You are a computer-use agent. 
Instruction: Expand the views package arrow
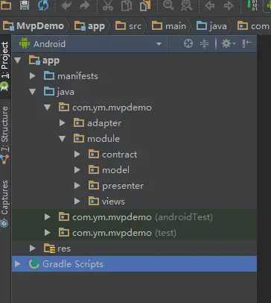pyautogui.click(x=77, y=202)
